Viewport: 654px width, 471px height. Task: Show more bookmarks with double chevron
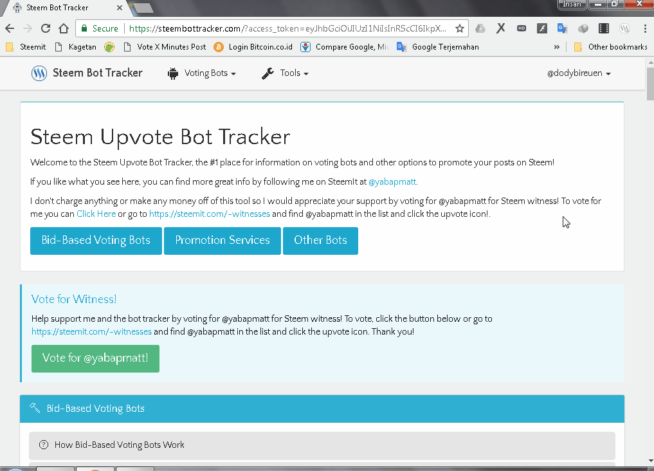(x=556, y=47)
